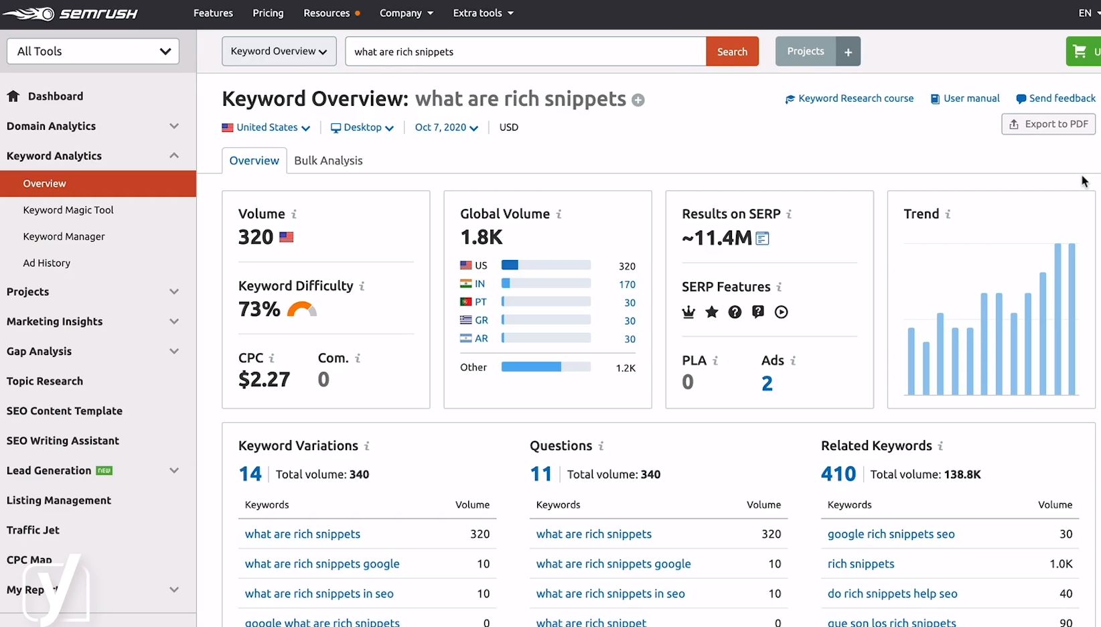Open Resources in the top navigation
Screen dimensions: 1101x627
(x=332, y=13)
